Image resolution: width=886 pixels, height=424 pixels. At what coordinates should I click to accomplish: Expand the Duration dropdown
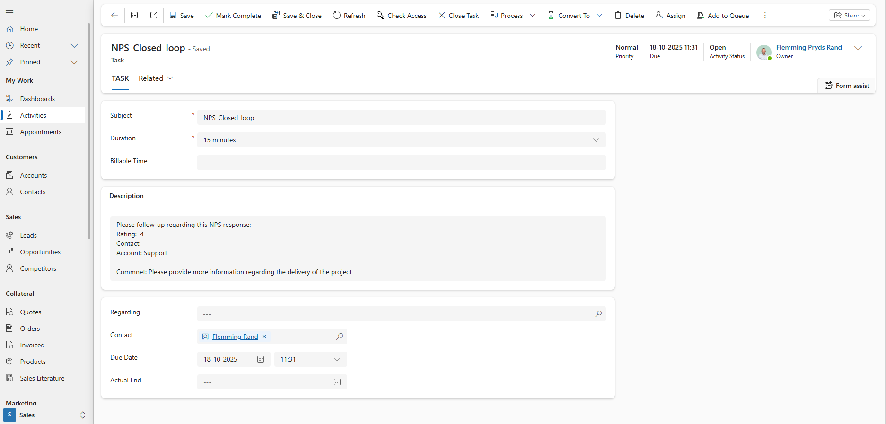pyautogui.click(x=596, y=140)
